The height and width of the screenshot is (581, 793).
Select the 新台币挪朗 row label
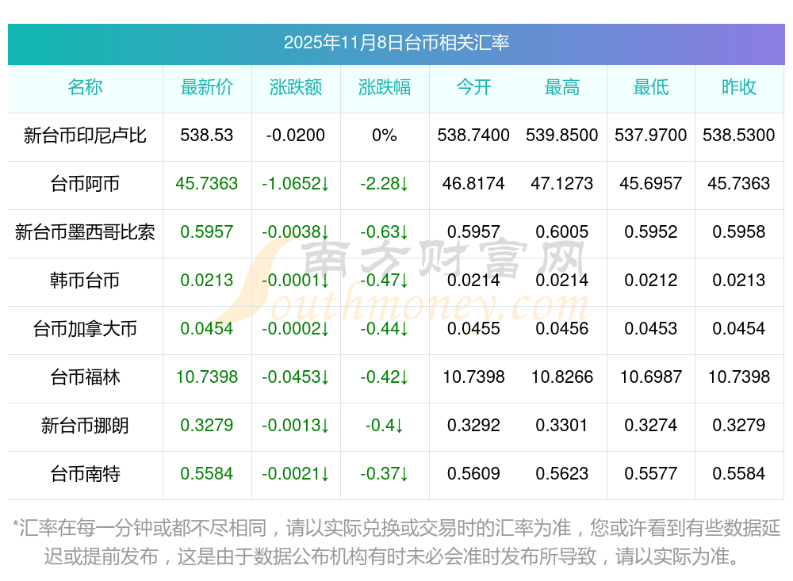(85, 426)
